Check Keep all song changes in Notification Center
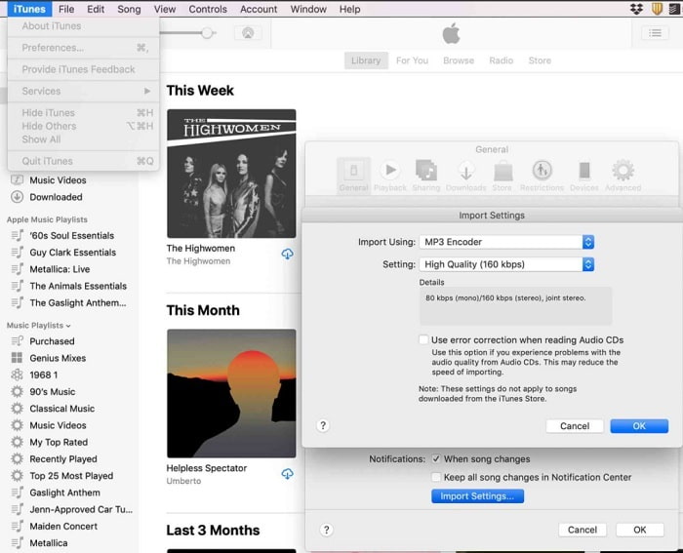 coord(436,478)
